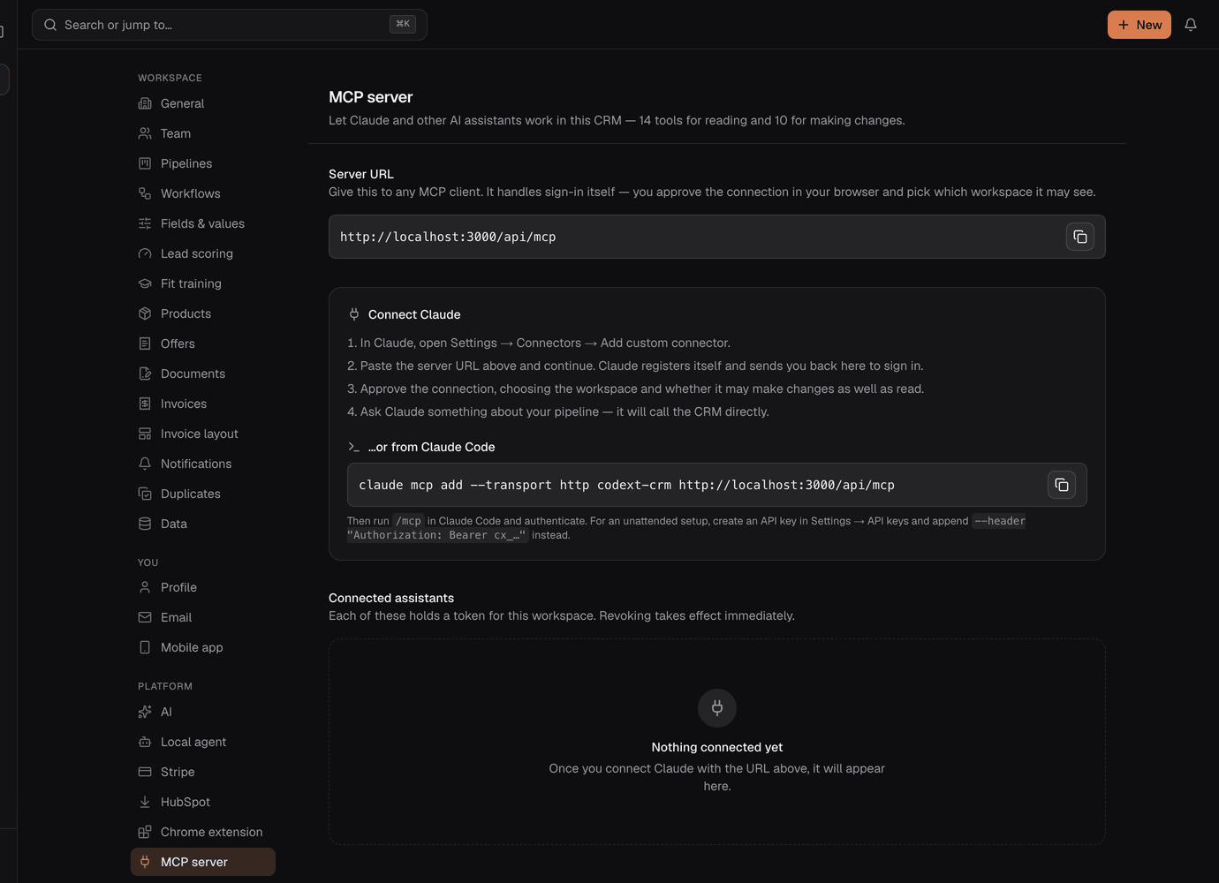Click the Pipelines board icon
This screenshot has height=883, width=1219.
[x=145, y=163]
